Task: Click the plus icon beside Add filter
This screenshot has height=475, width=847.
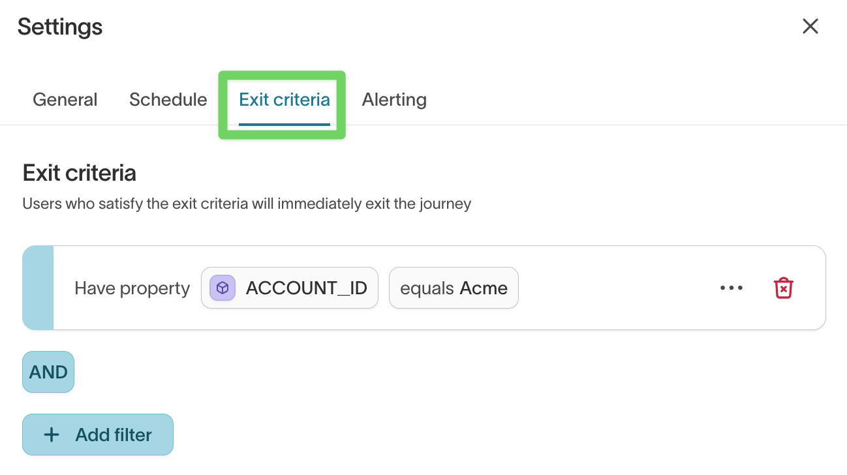Action: click(51, 434)
